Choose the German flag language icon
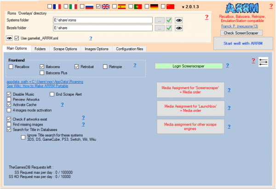The height and width of the screenshot is (189, 276). (x=155, y=7)
